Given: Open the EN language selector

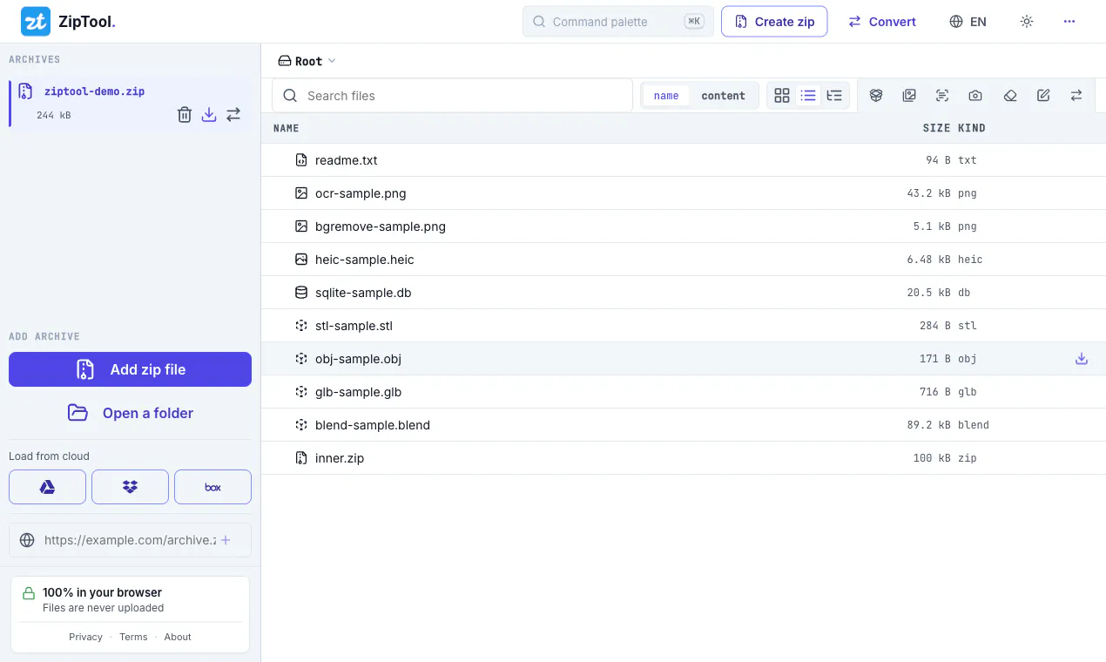Looking at the screenshot, I should (x=968, y=22).
